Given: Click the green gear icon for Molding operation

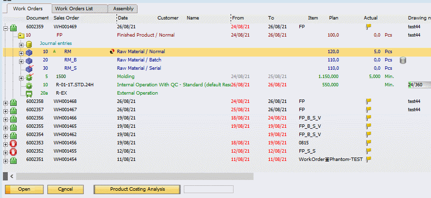Looking at the screenshot, I should tap(29, 77).
